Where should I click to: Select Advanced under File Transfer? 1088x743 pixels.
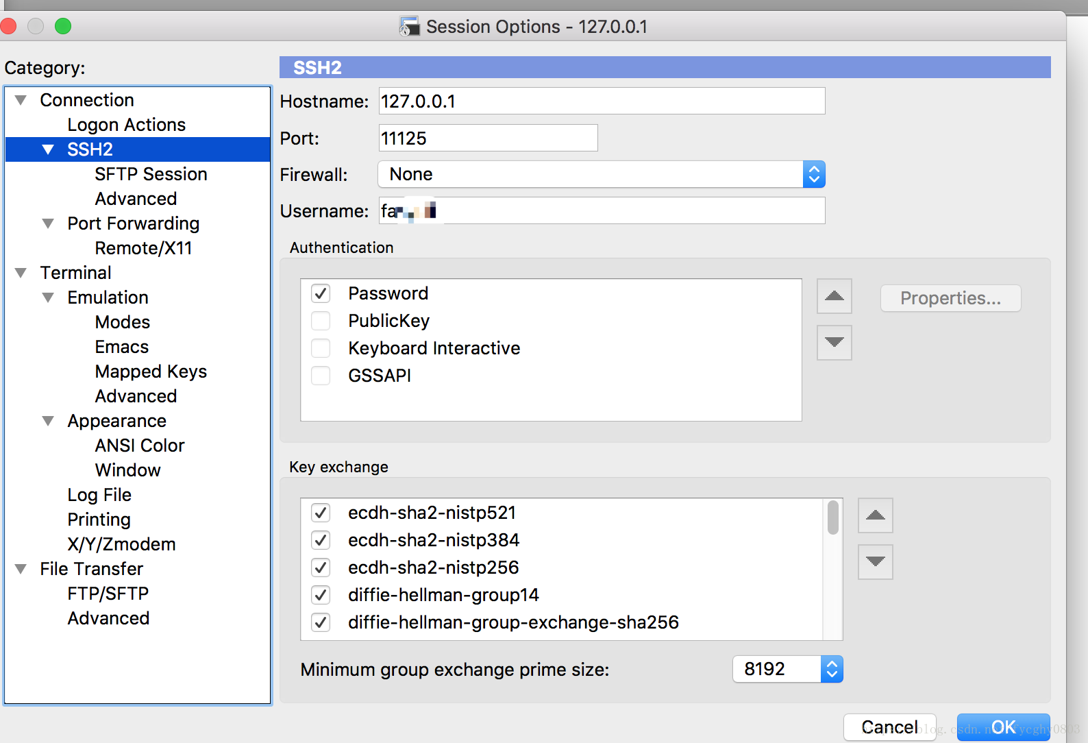pyautogui.click(x=109, y=618)
